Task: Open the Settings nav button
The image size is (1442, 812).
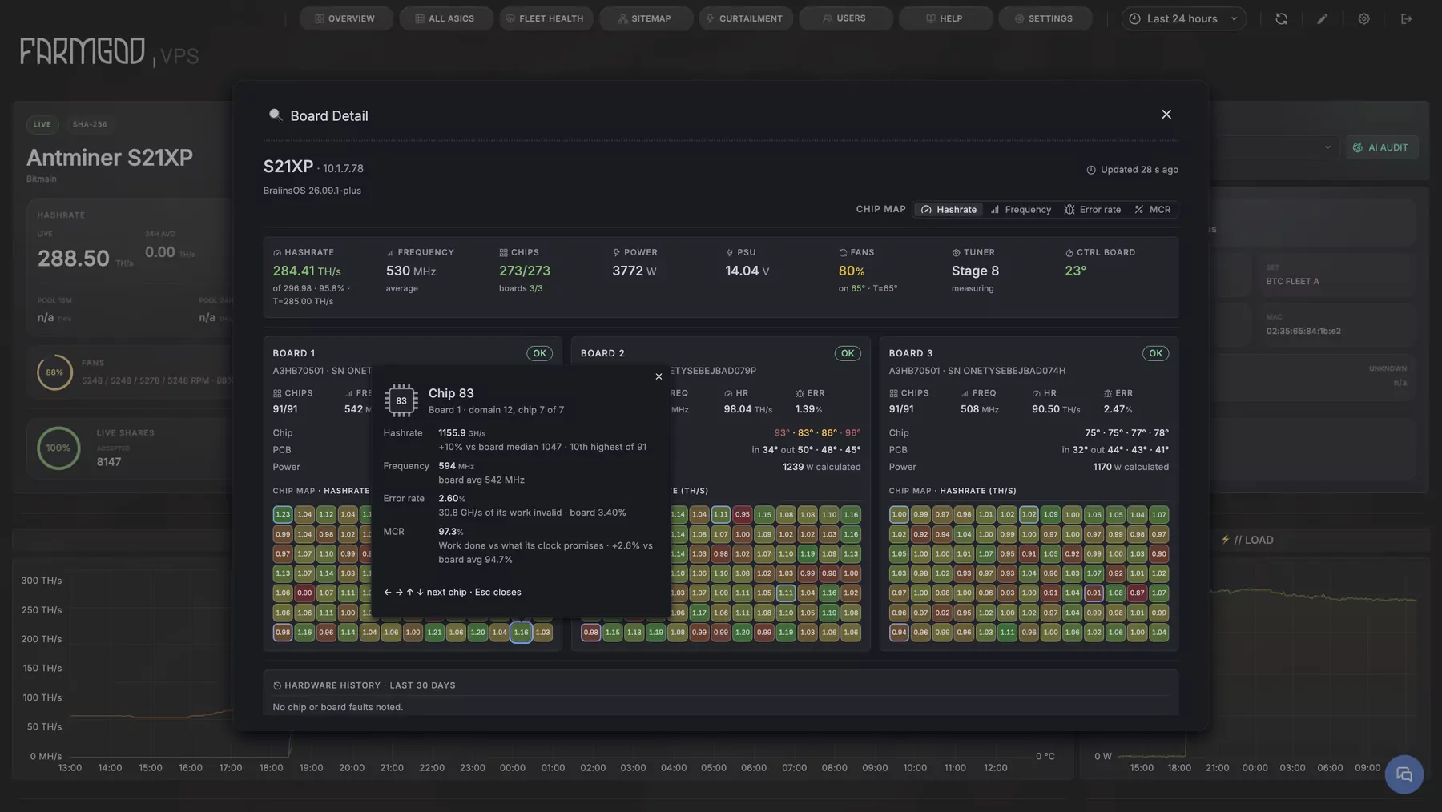Action: (x=1044, y=18)
